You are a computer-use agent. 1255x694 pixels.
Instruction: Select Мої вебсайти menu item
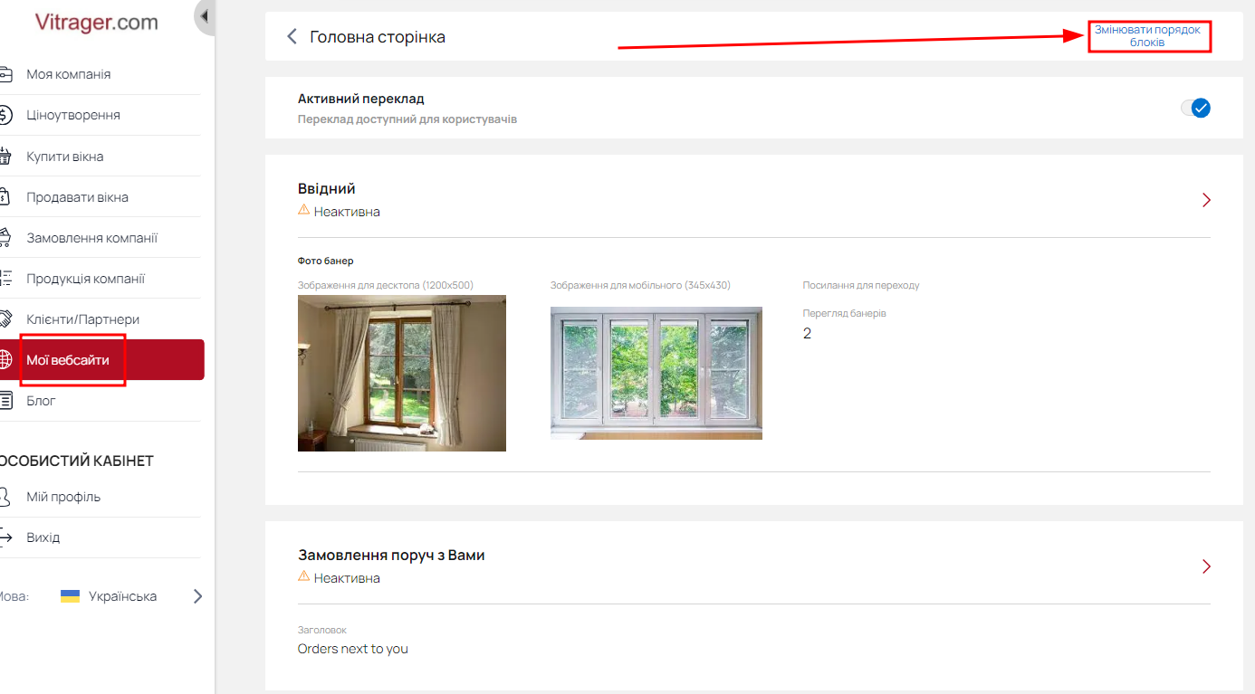(x=101, y=359)
